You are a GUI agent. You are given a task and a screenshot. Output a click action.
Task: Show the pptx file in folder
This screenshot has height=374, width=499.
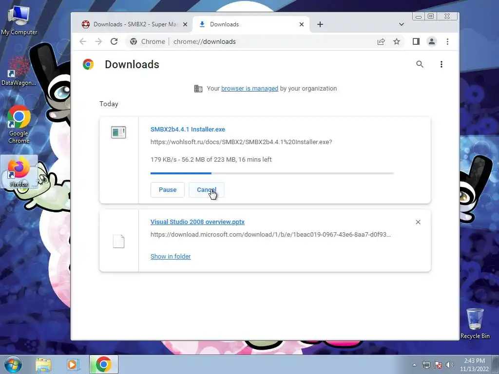[171, 256]
